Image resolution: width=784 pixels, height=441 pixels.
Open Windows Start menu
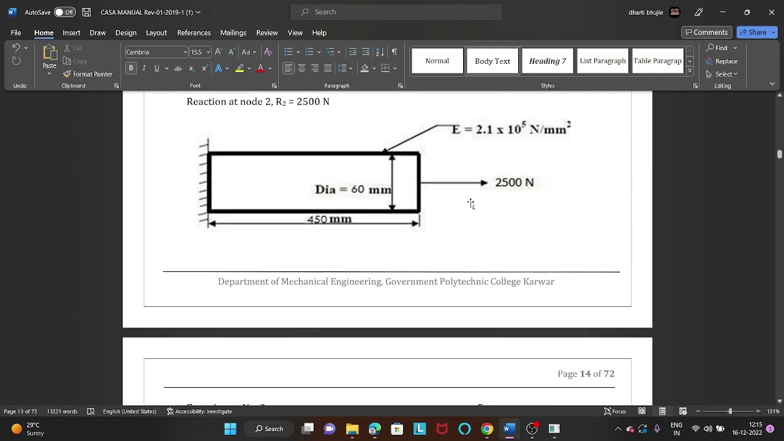(230, 429)
